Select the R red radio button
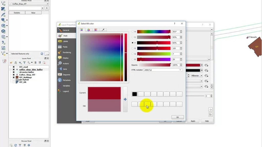Image resolution: width=262 pixels, height=147 pixels. (133, 48)
